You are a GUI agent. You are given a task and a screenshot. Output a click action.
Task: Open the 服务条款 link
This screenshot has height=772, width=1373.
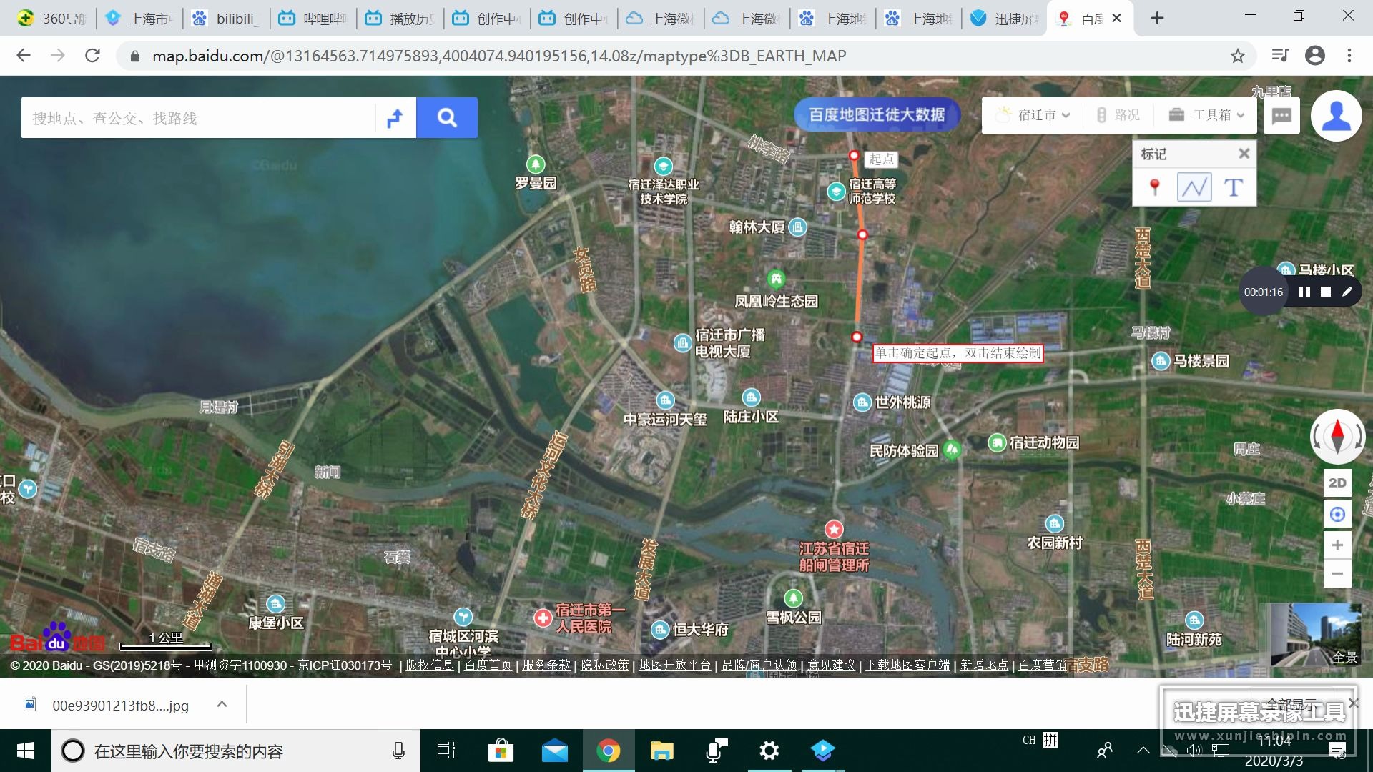point(546,665)
